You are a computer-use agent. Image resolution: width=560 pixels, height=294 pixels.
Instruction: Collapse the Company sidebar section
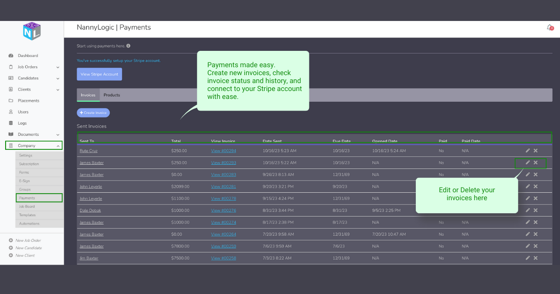pos(58,146)
